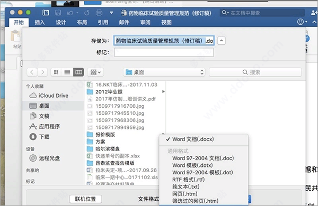318x206 pixels.
Task: Choose Word 97-2004 文档(.doc) format
Action: point(204,158)
